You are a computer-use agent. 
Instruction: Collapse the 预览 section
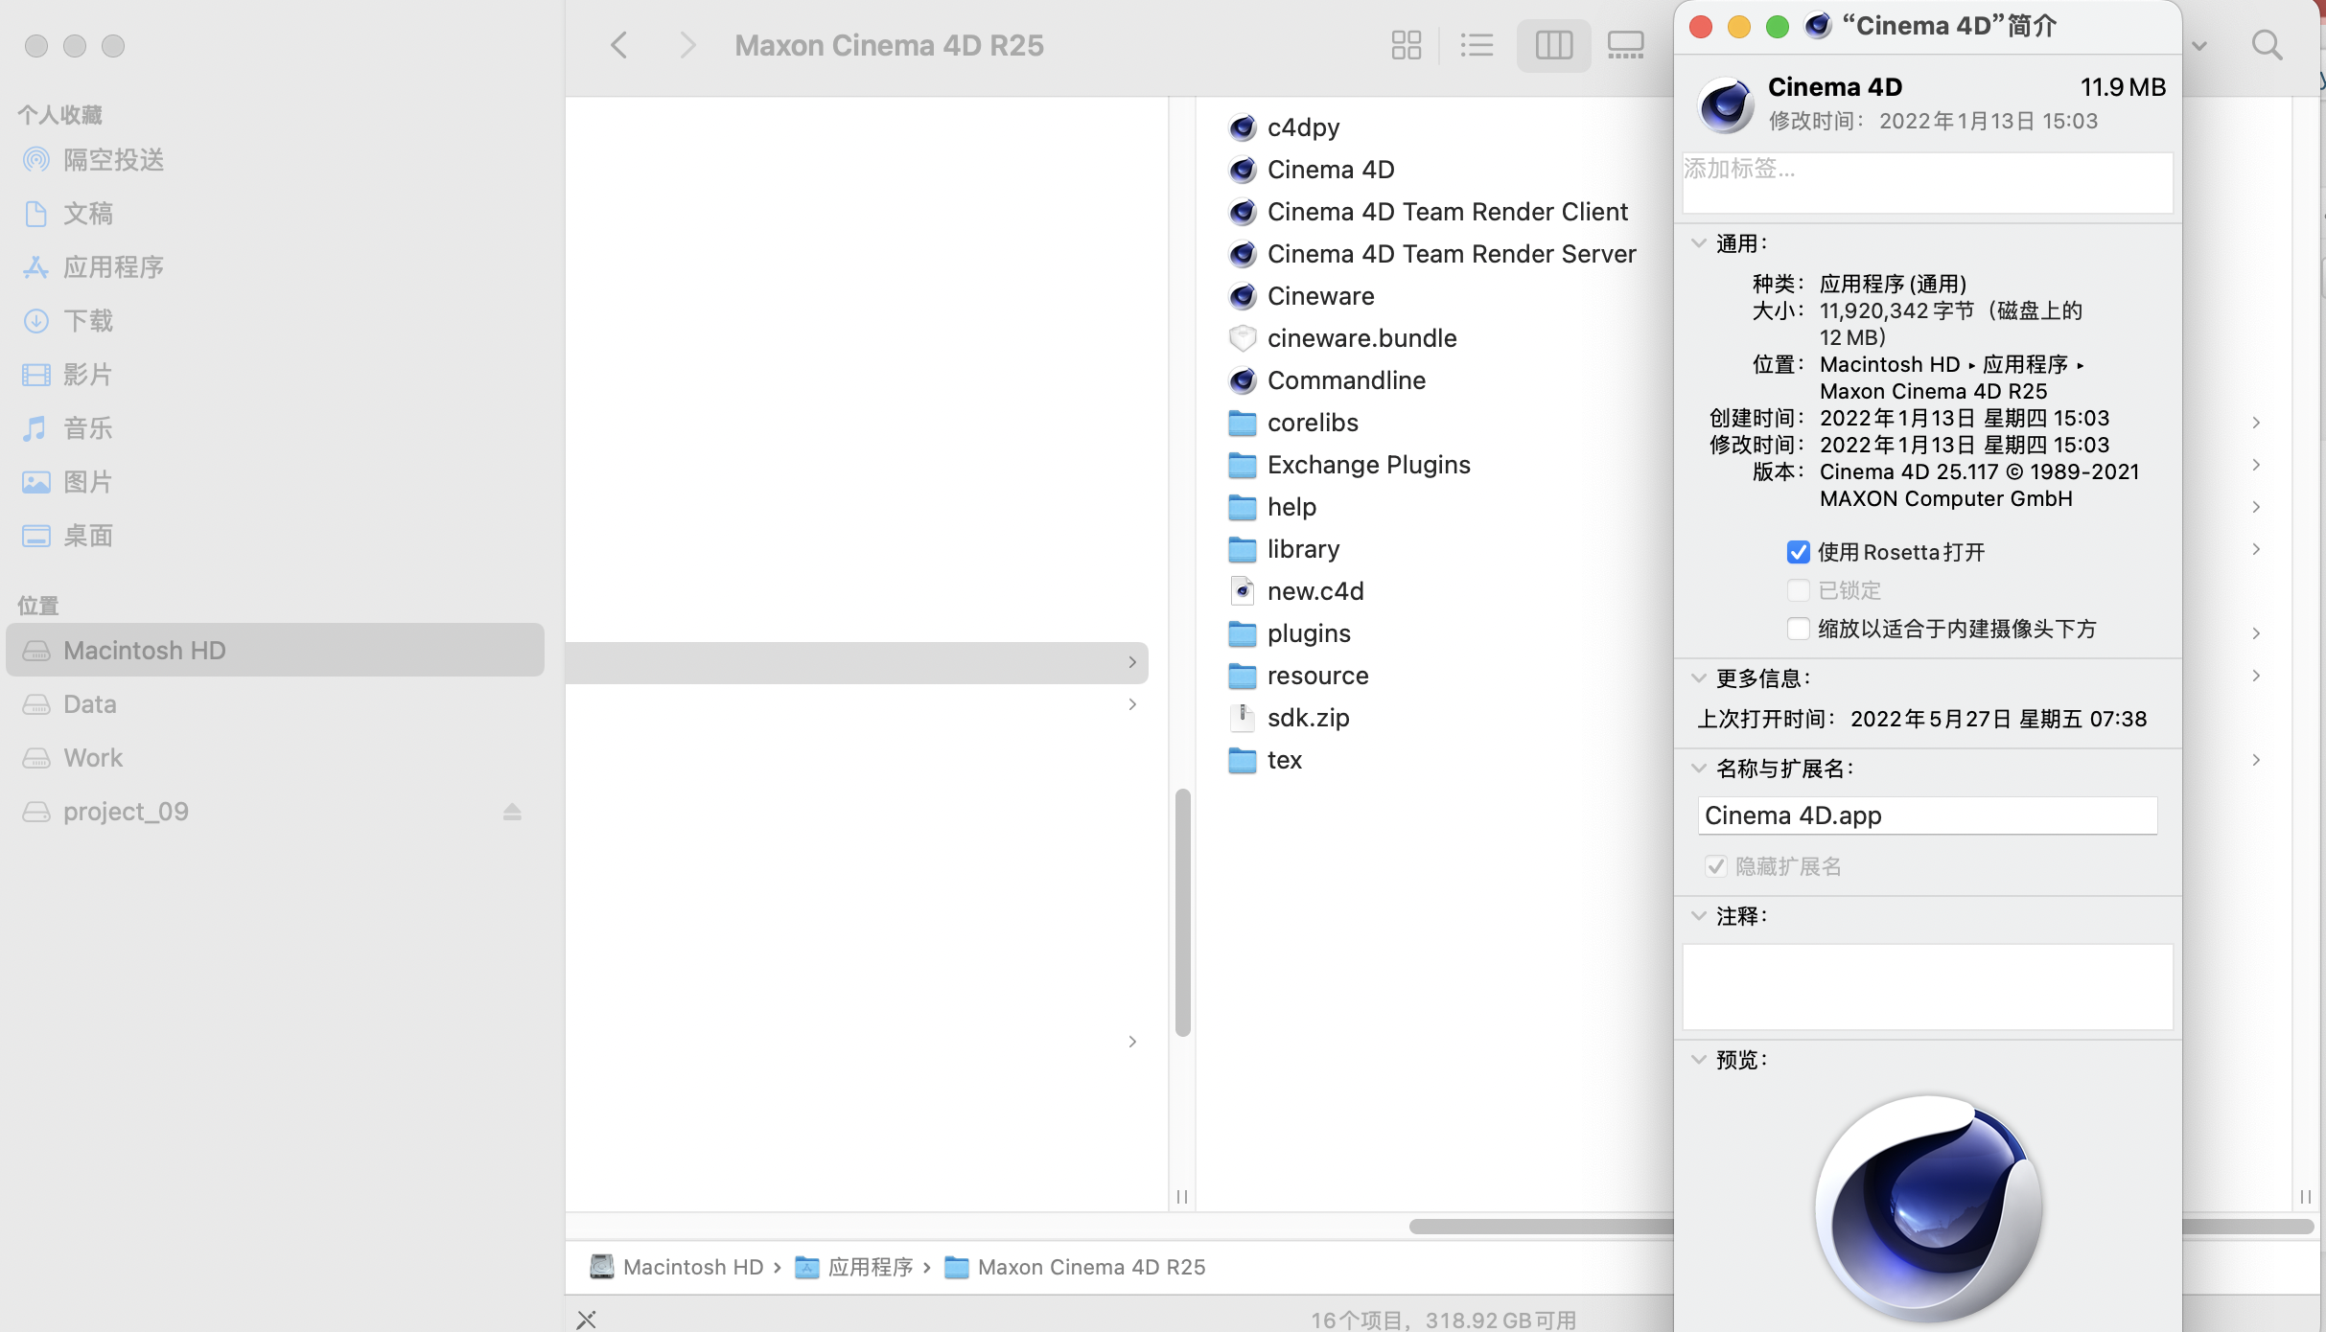tap(1699, 1060)
